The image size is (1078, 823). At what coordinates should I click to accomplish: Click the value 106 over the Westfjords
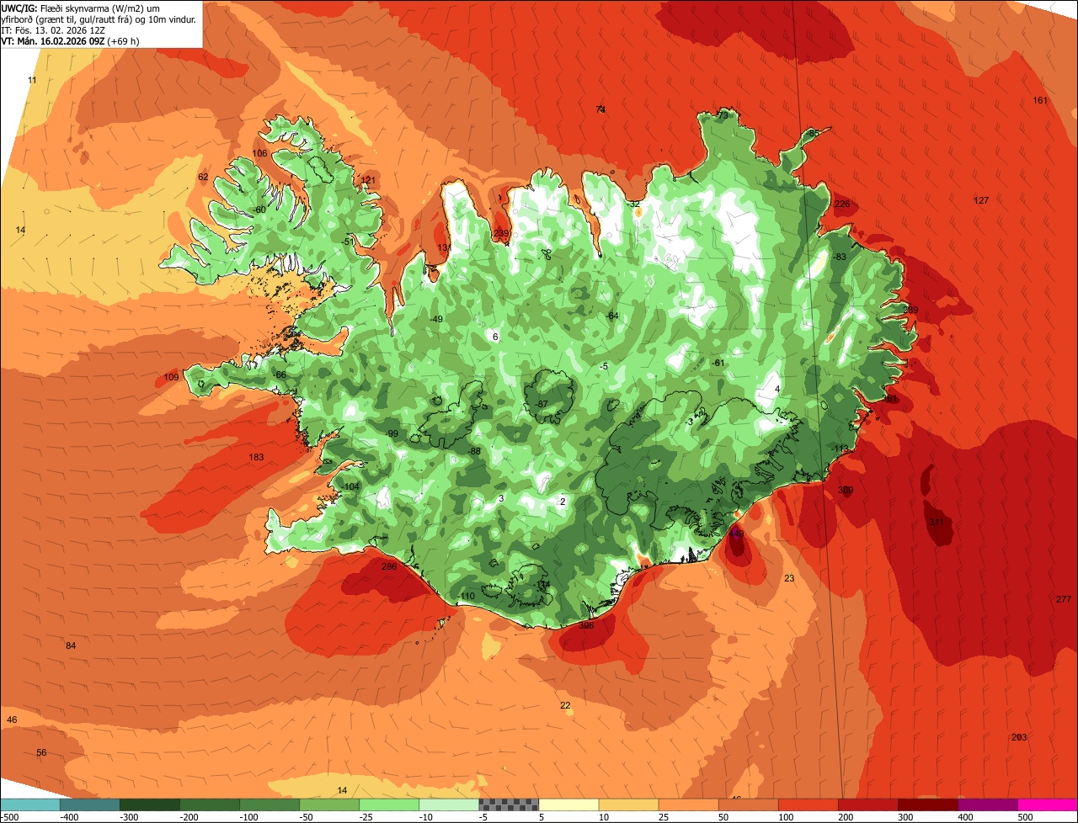click(259, 154)
